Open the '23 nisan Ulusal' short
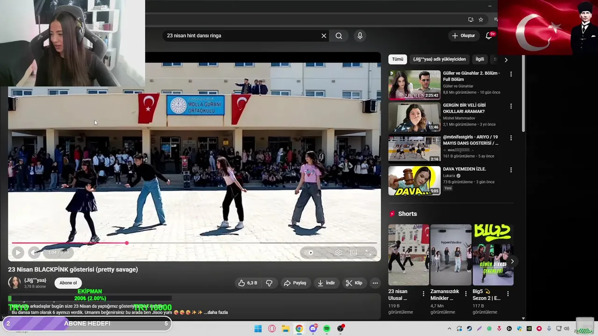The width and height of the screenshot is (598, 336). point(408,255)
